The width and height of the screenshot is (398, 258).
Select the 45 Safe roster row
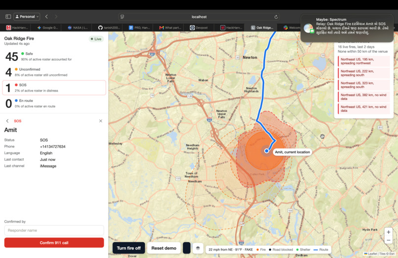tap(54, 57)
